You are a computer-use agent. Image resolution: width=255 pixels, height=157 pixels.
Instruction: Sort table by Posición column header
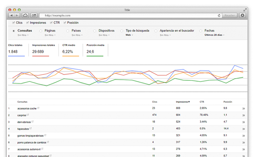pos(228,102)
